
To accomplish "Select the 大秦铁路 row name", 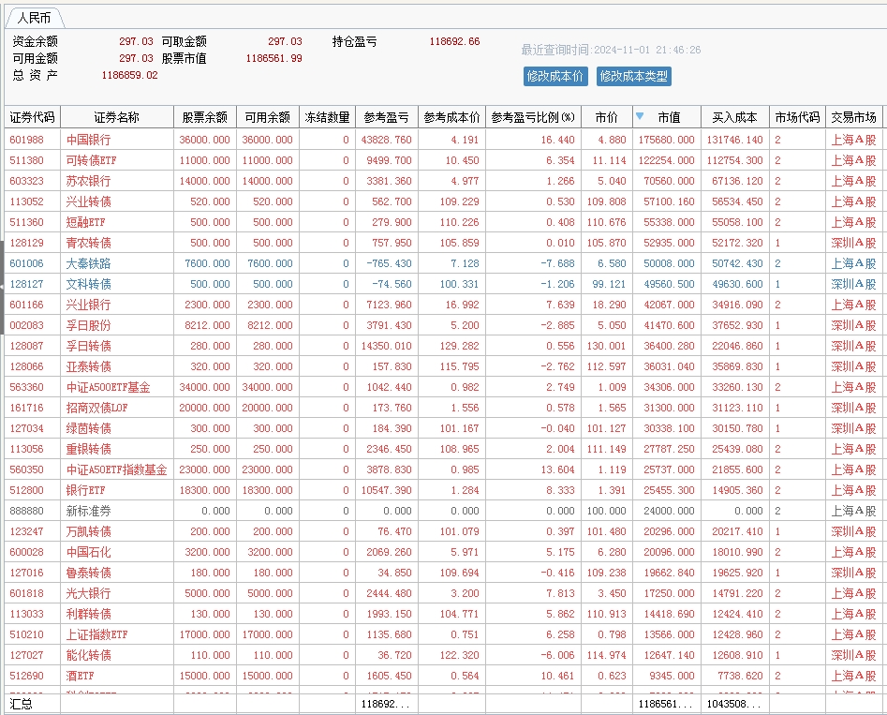I will (88, 263).
